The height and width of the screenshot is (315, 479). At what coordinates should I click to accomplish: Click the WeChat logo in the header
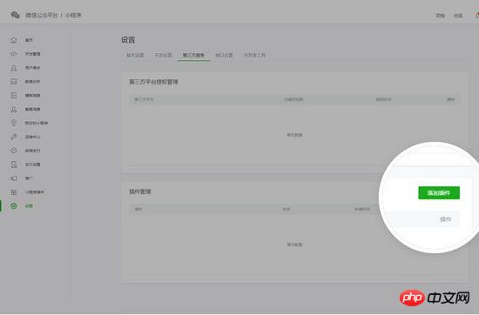[16, 15]
